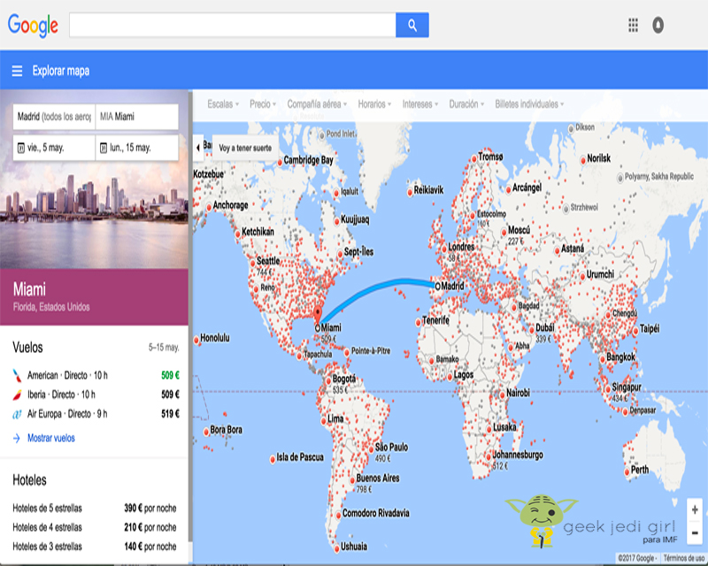Click the Iberia airline logo icon
The image size is (708, 566).
tap(17, 394)
